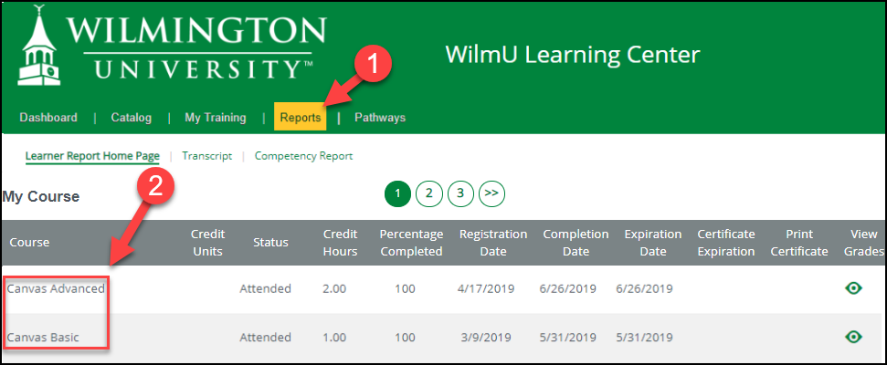Click the Certificate Expiration column header
Screen dimensions: 887x365
coord(726,243)
